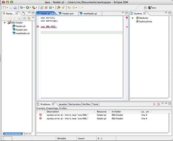Click the Save toolbar icon
This screenshot has width=173, height=141.
11,8
